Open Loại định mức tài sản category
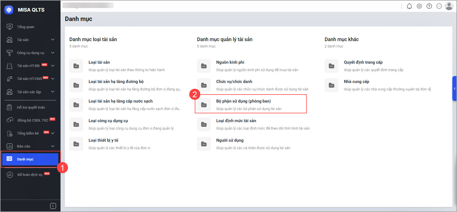457x212 pixels. 236,121
